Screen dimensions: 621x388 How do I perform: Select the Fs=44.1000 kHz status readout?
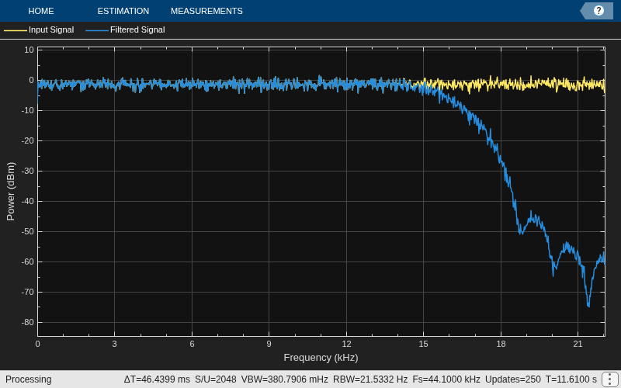pyautogui.click(x=446, y=379)
